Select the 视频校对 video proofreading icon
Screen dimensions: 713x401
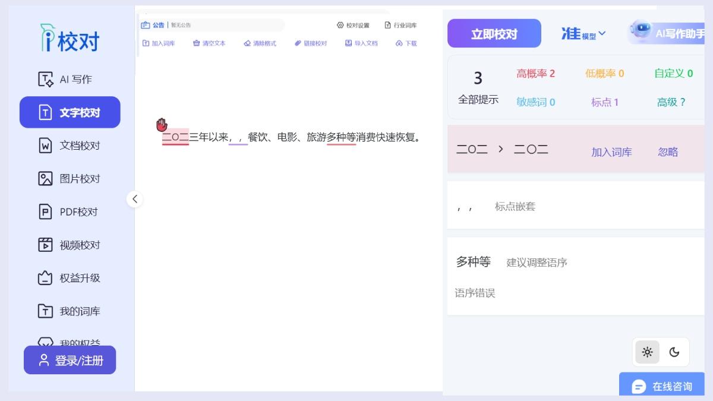click(x=45, y=245)
